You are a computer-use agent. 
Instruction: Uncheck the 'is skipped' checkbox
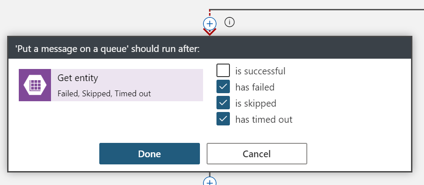pyautogui.click(x=223, y=103)
